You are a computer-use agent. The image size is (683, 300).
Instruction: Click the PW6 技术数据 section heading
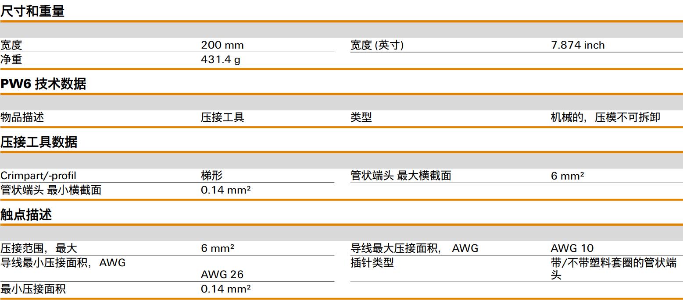[43, 84]
